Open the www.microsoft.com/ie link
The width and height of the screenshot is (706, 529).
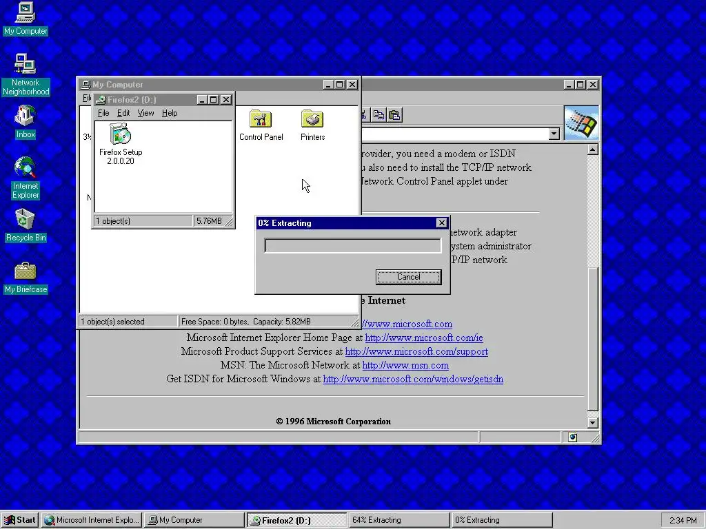pos(424,338)
